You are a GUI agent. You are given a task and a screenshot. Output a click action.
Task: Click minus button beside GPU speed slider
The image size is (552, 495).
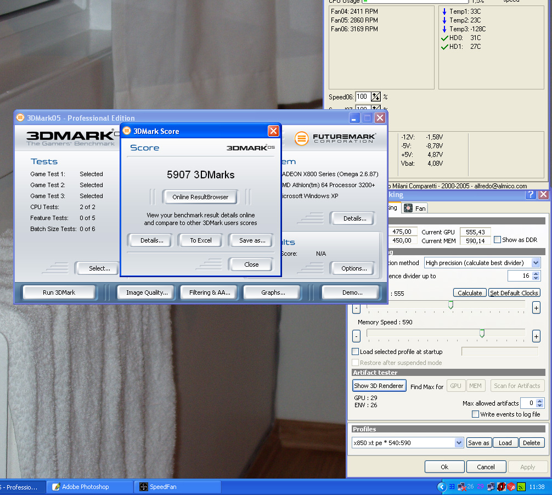(356, 308)
